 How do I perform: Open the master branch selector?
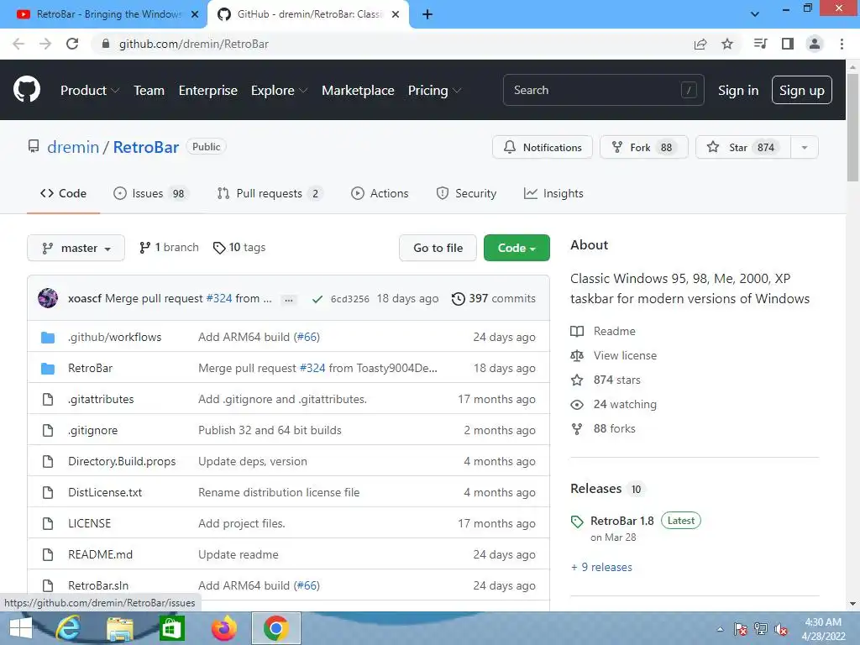pyautogui.click(x=76, y=248)
